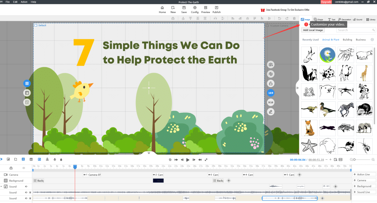This screenshot has width=377, height=203.
Task: Click the camera snapshot icon beside canvas
Action: [x=271, y=65]
